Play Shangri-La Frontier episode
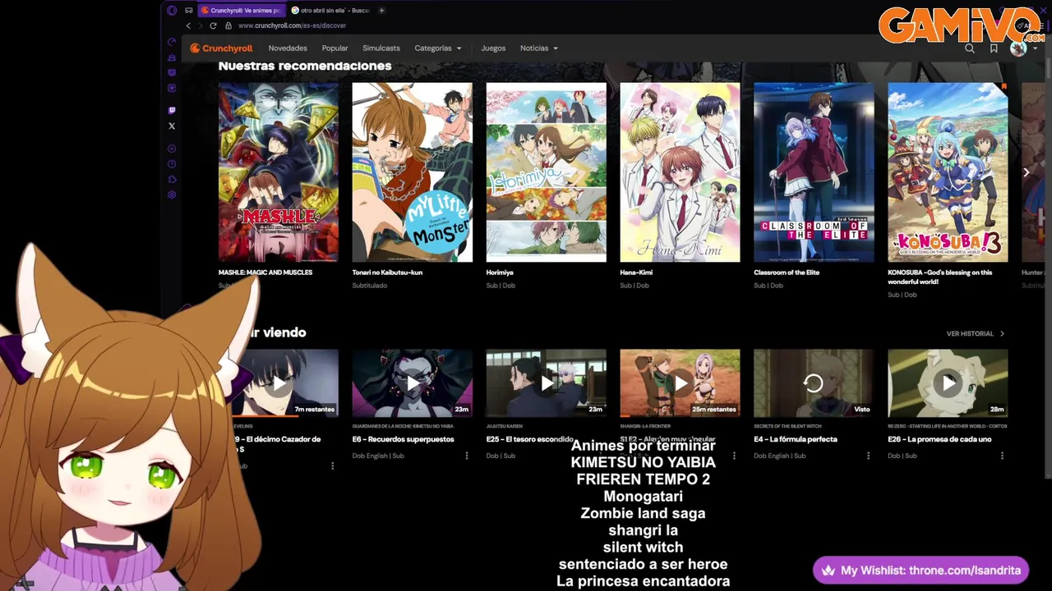The height and width of the screenshot is (591, 1052). coord(680,383)
